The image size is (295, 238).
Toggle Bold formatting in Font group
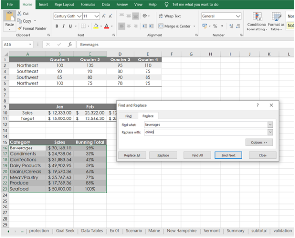[x=57, y=26]
